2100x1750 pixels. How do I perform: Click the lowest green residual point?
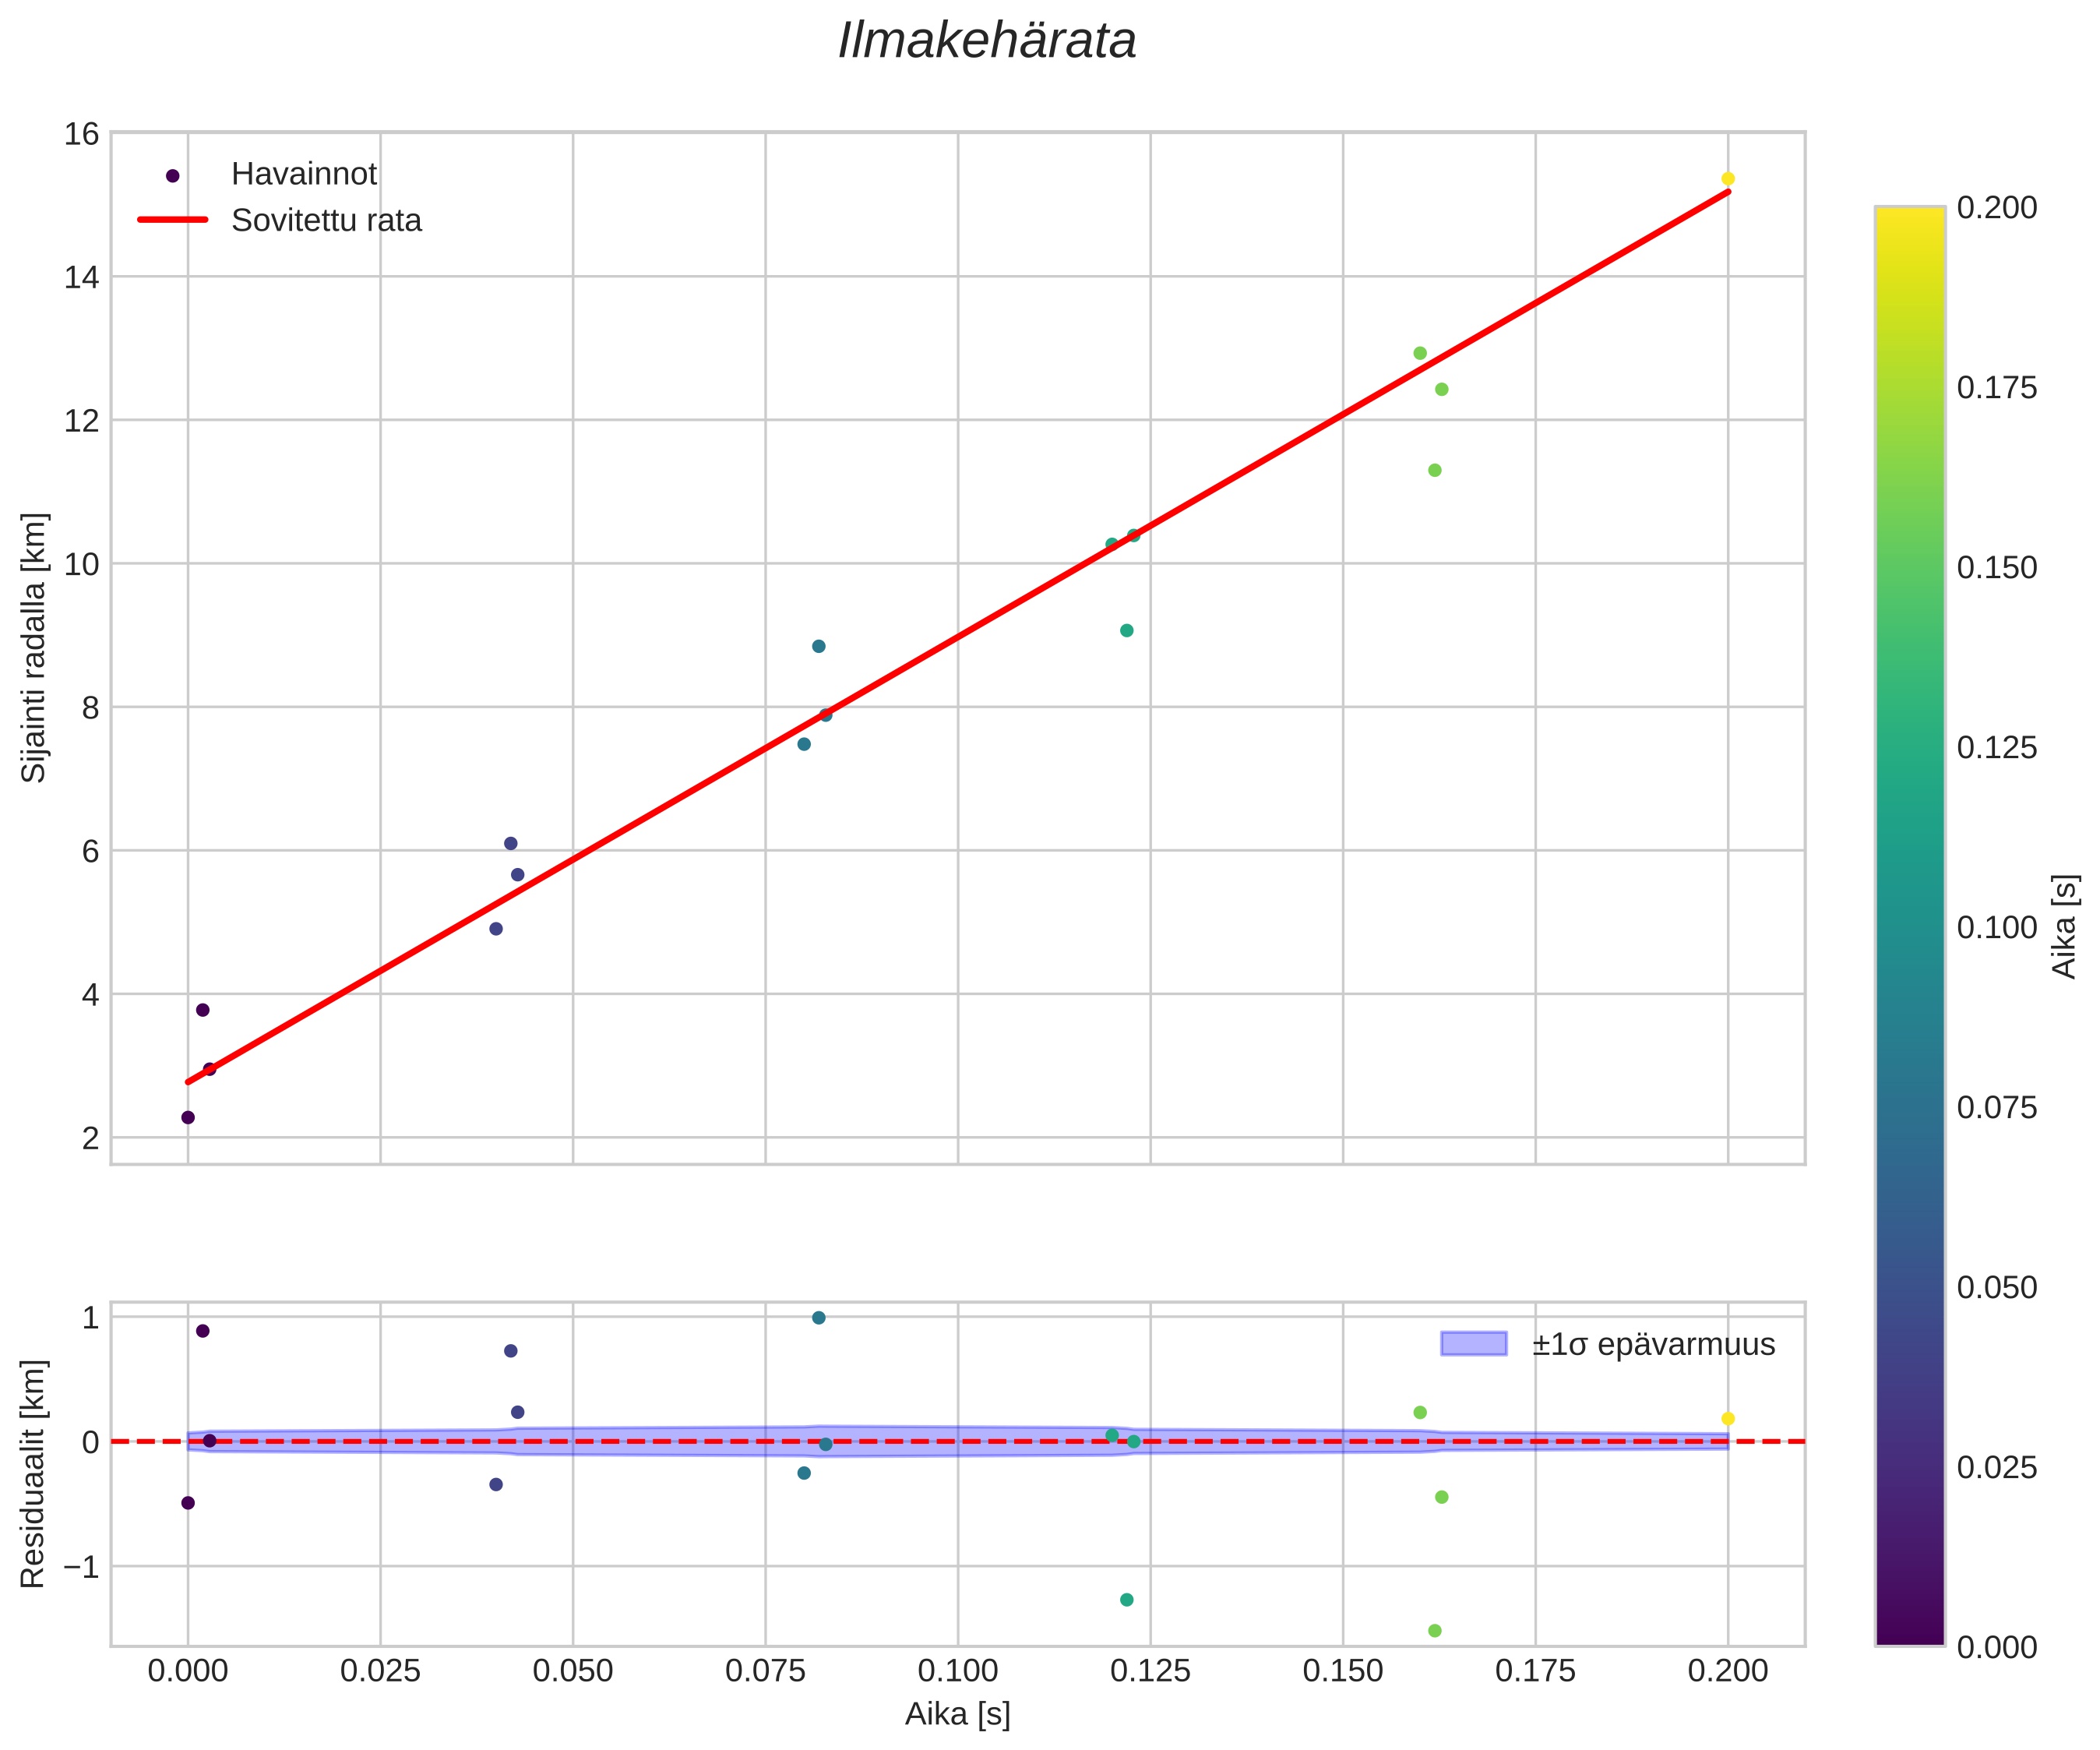[1434, 1630]
